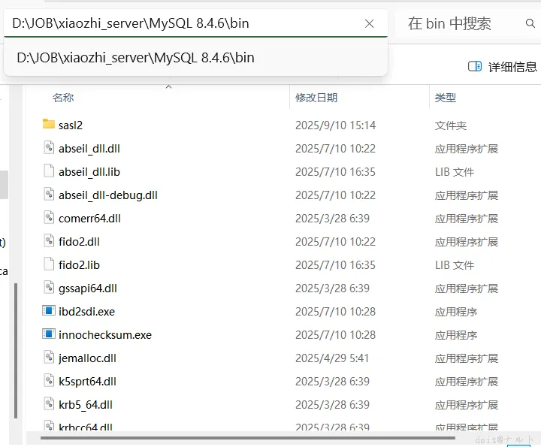Click the search magnifier icon
The width and height of the screenshot is (541, 447).
click(530, 23)
